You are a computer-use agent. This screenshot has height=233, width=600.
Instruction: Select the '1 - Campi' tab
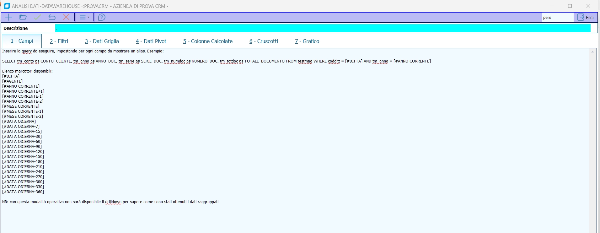point(22,41)
